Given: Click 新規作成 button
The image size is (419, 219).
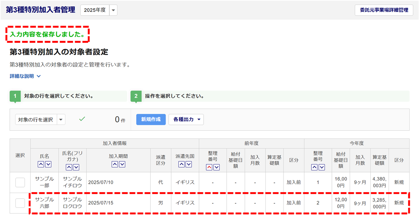Looking at the screenshot, I should [151, 120].
